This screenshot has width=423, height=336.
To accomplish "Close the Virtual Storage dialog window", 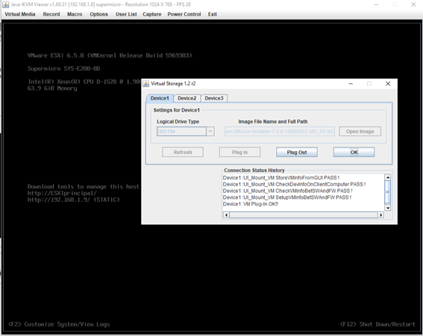I will pyautogui.click(x=388, y=83).
